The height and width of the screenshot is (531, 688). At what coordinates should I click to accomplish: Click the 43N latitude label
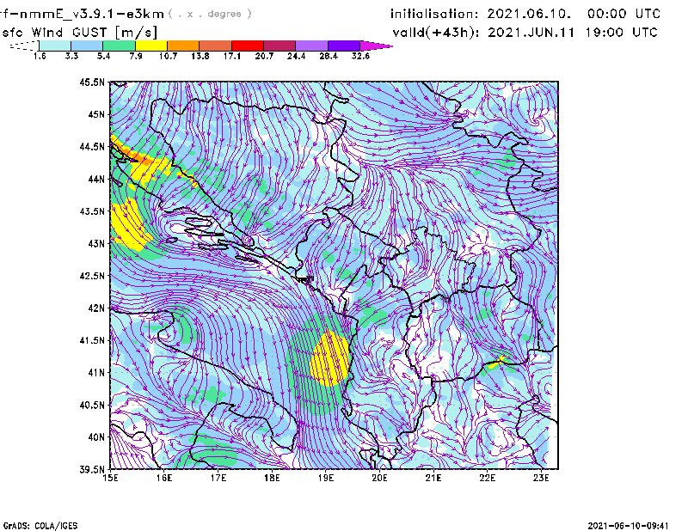(96, 243)
